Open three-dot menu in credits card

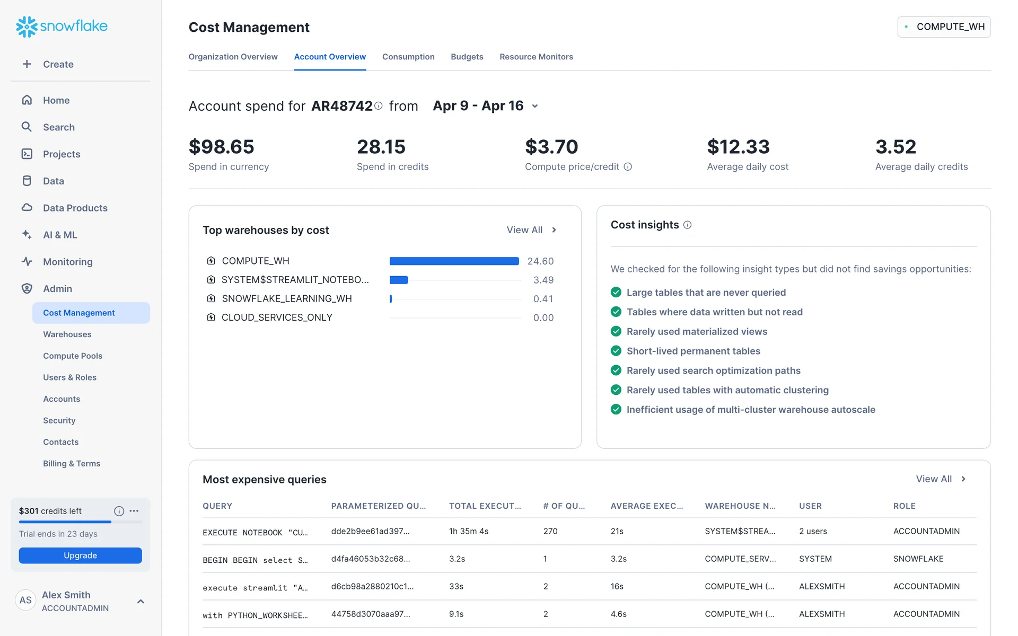coord(134,511)
